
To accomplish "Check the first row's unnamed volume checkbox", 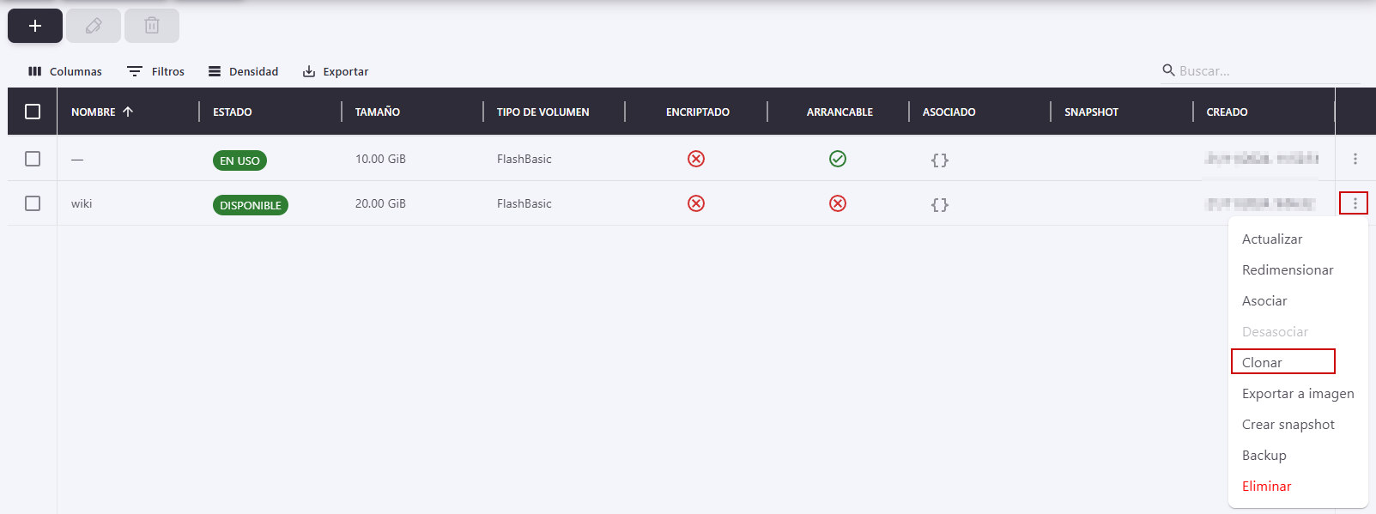I will pyautogui.click(x=33, y=159).
